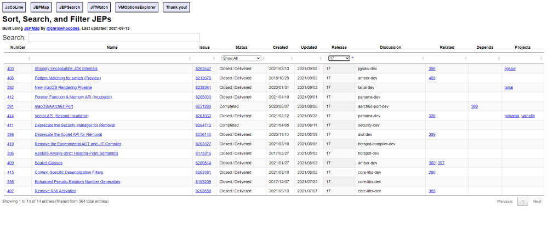This screenshot has width=548, height=251.
Task: Open the VMOptionsExplorer page
Action: click(x=136, y=8)
